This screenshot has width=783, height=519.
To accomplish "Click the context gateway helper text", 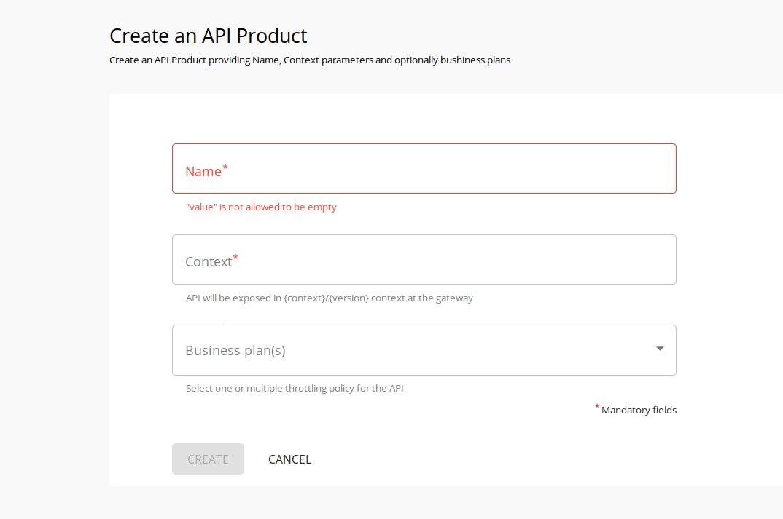I will 330,298.
